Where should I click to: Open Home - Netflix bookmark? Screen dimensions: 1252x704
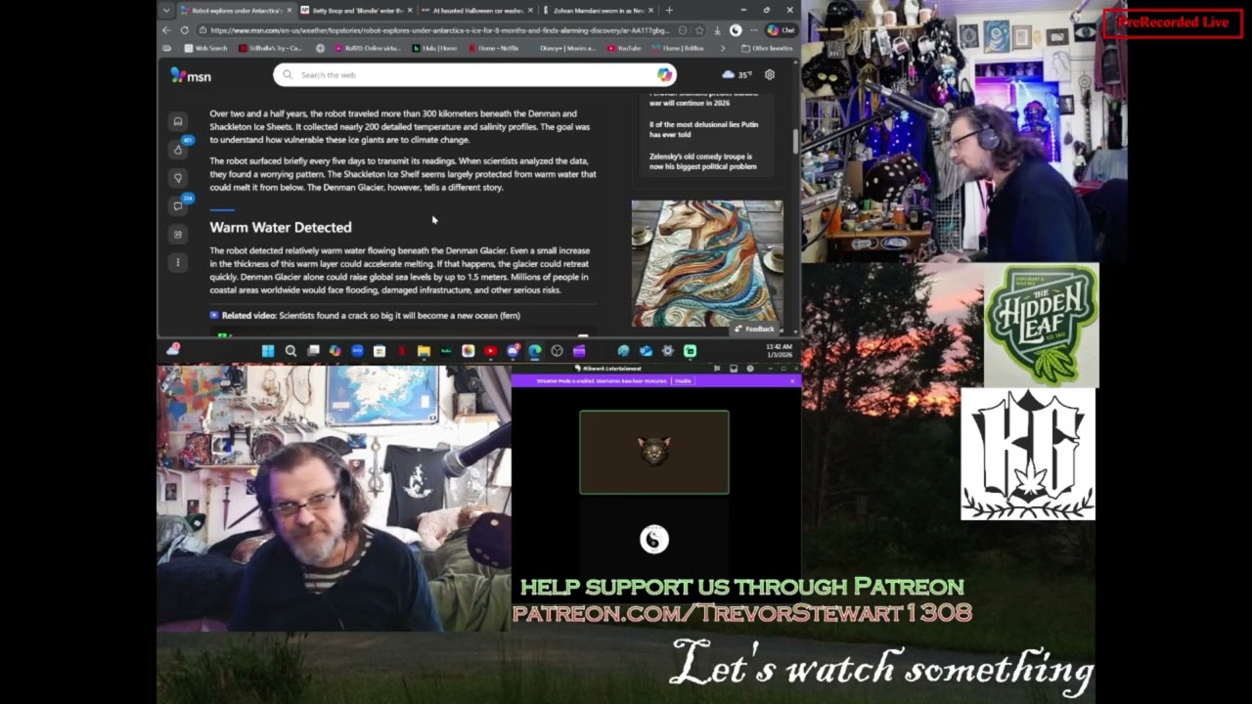495,48
